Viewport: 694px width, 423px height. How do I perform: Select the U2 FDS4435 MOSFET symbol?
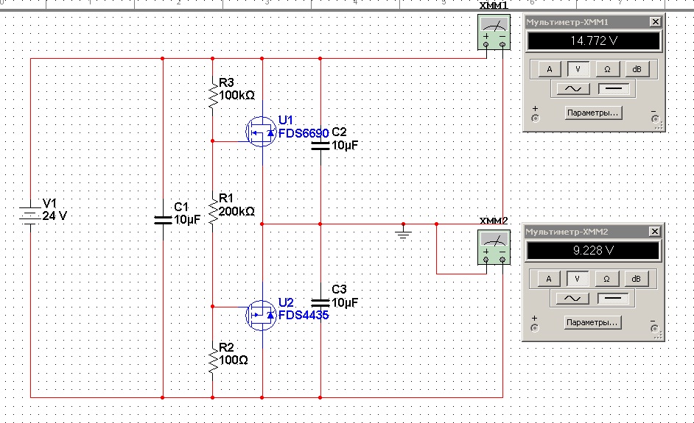point(261,315)
